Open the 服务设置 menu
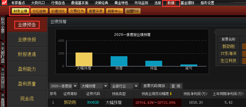Viewport: 246px width, 107px height. point(207,3)
